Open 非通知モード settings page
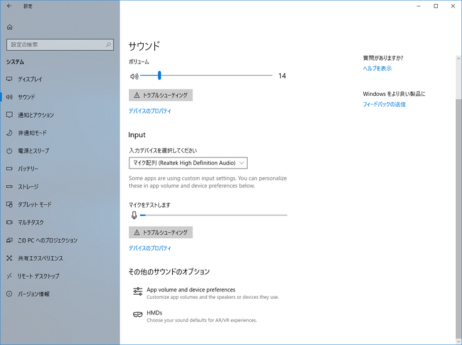The height and width of the screenshot is (345, 462). [x=60, y=133]
